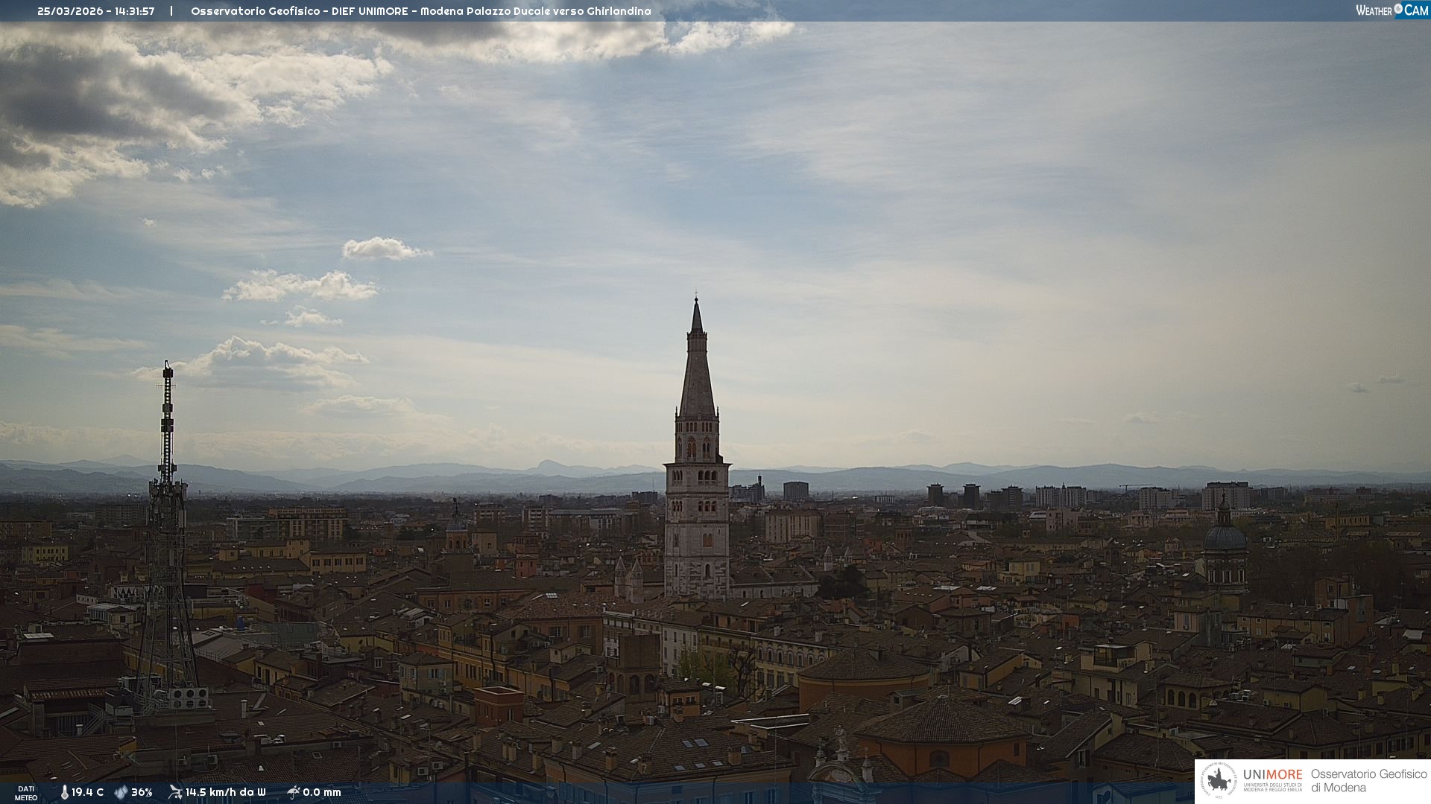Click the church dome on the right

(x=1225, y=537)
